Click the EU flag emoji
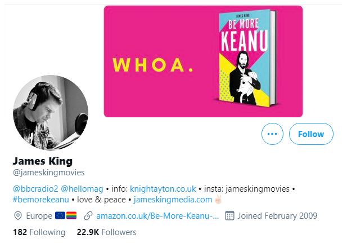This screenshot has width=347, height=243. tap(60, 215)
